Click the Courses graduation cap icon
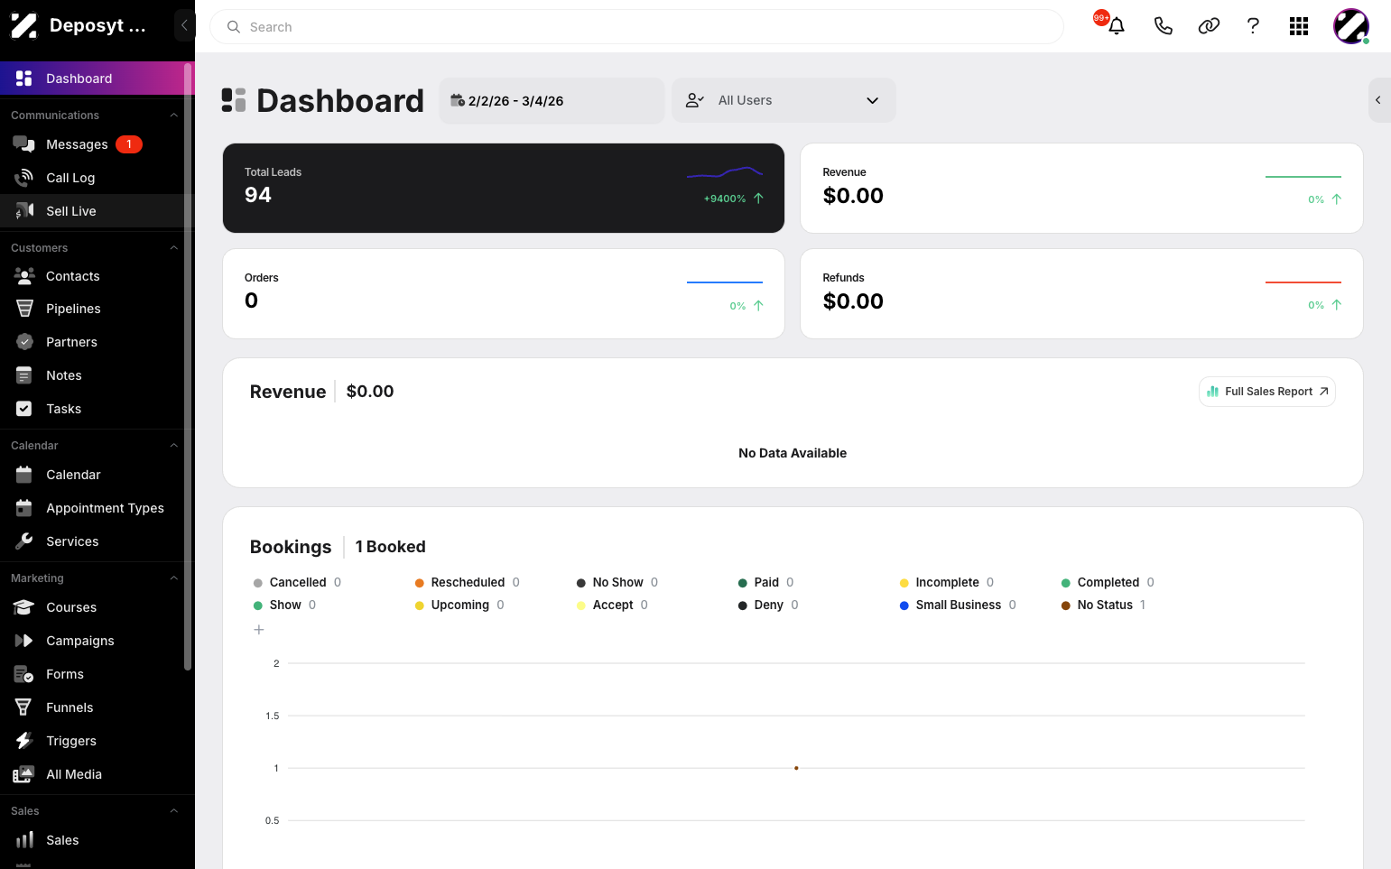 [x=24, y=607]
